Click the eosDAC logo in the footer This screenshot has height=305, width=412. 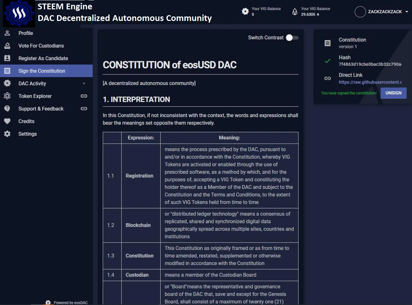[x=48, y=302]
